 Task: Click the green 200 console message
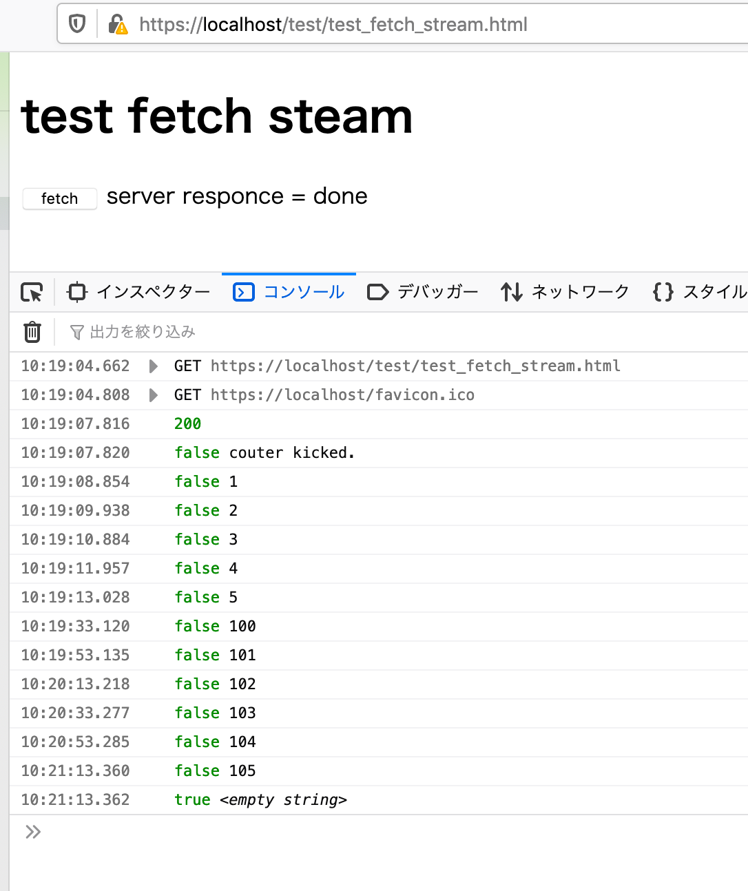[187, 423]
